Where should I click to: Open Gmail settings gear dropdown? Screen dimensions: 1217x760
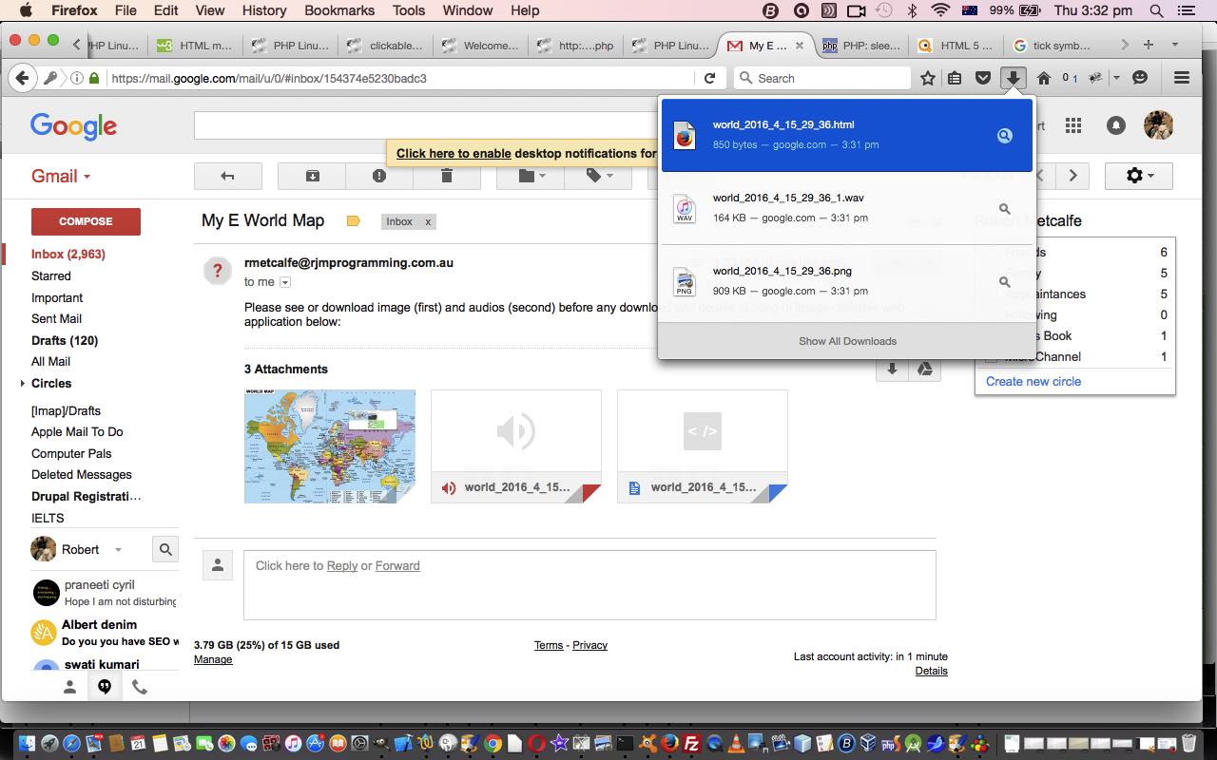pos(1138,176)
